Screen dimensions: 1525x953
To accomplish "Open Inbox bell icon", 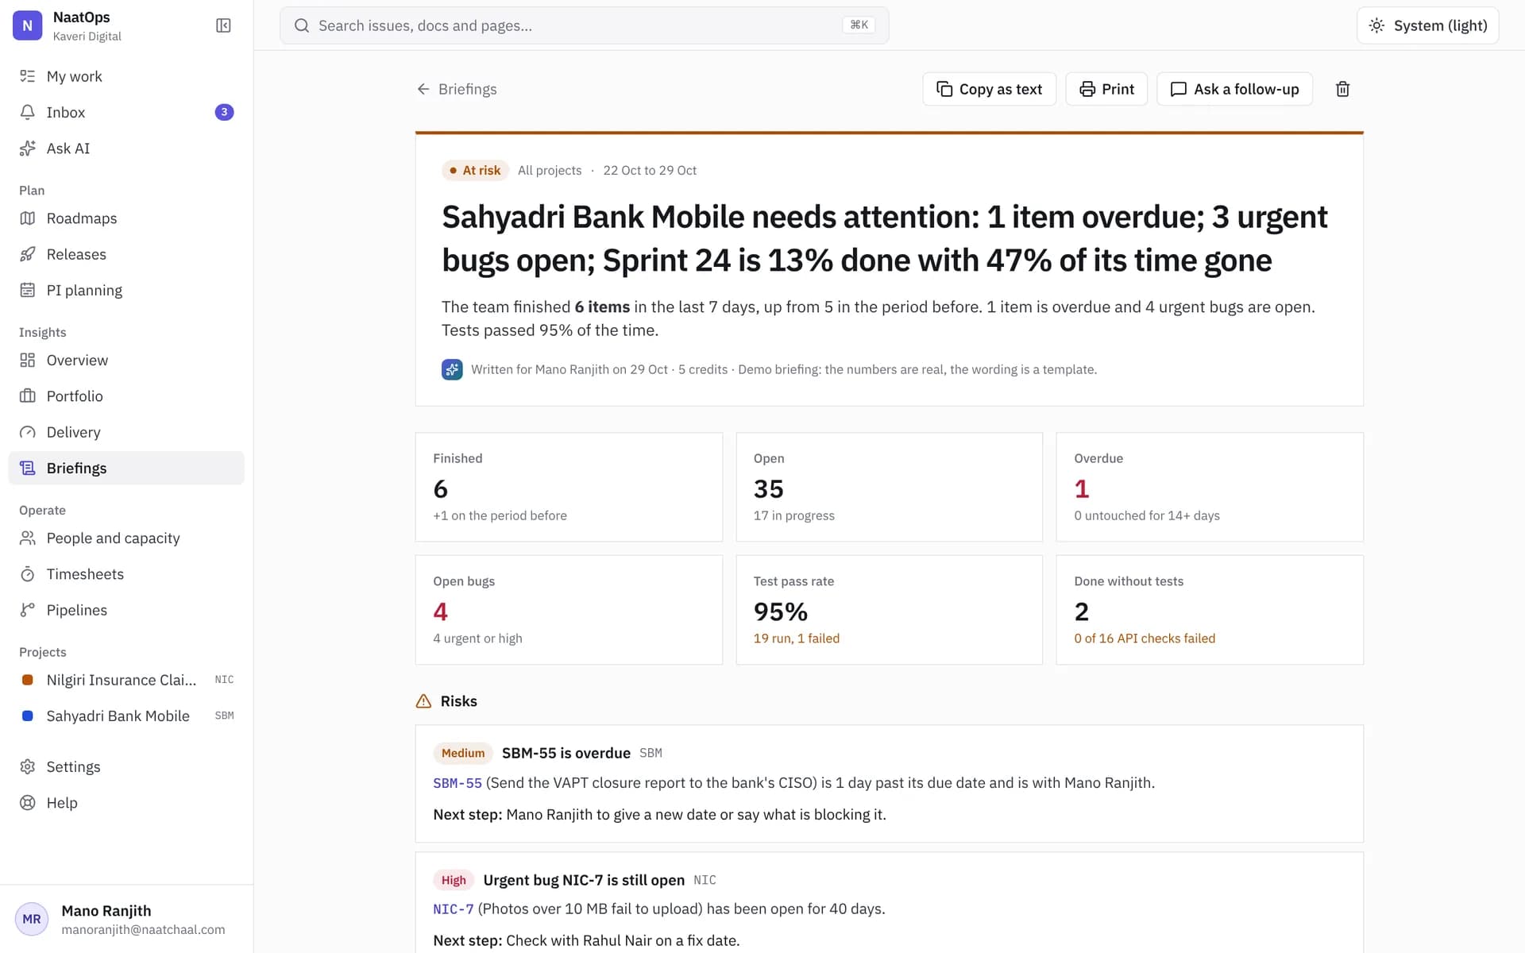I will [x=28, y=112].
